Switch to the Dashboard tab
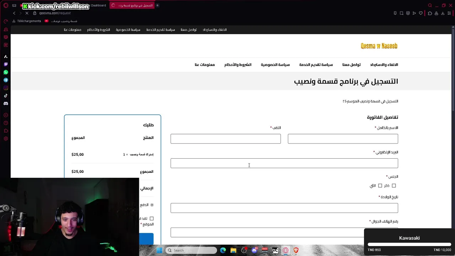 pyautogui.click(x=98, y=5)
